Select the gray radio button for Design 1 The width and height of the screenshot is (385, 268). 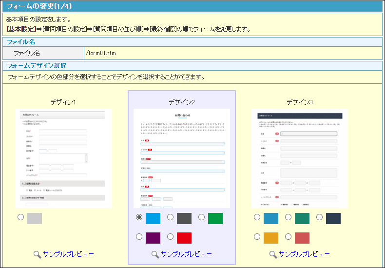20,217
